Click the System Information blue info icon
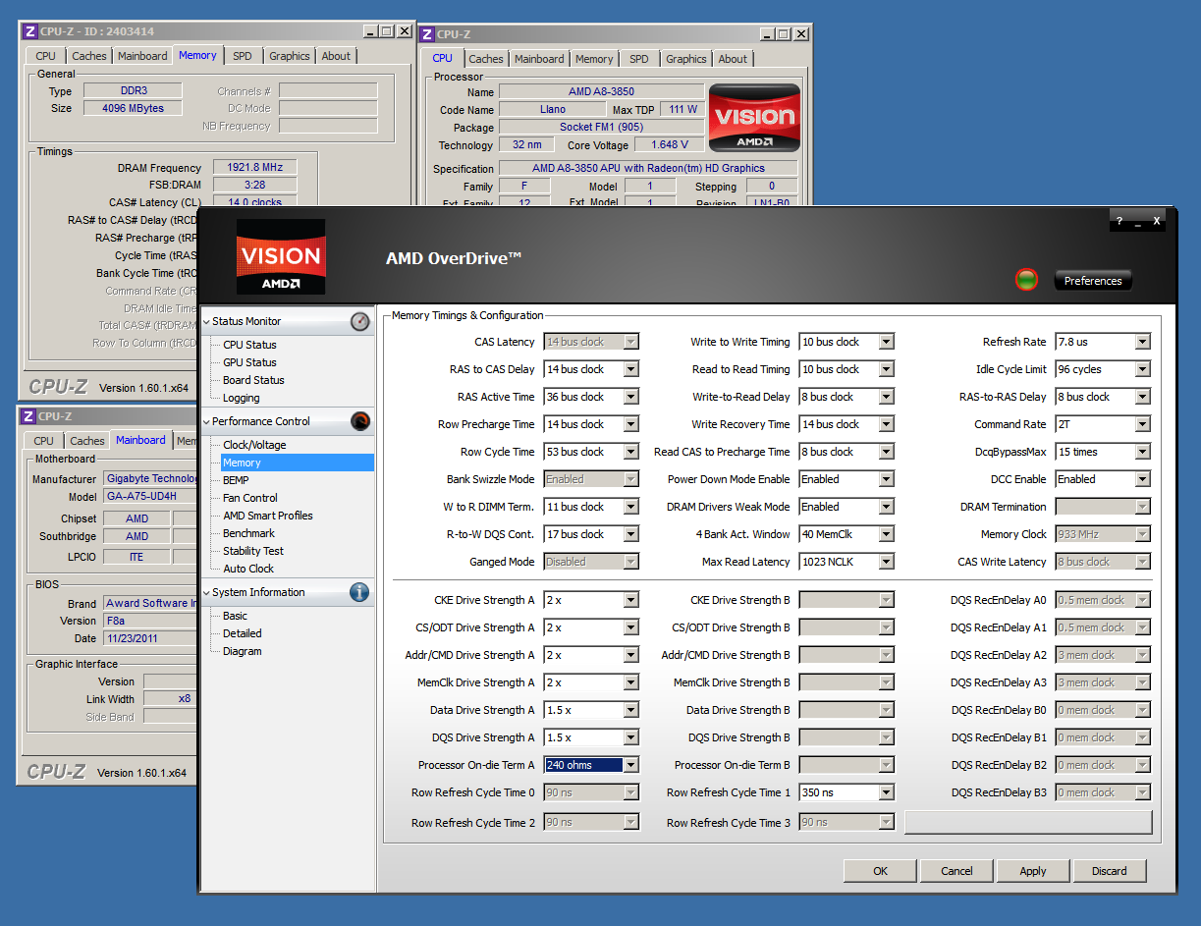Screen dimensions: 1201x926 (359, 592)
